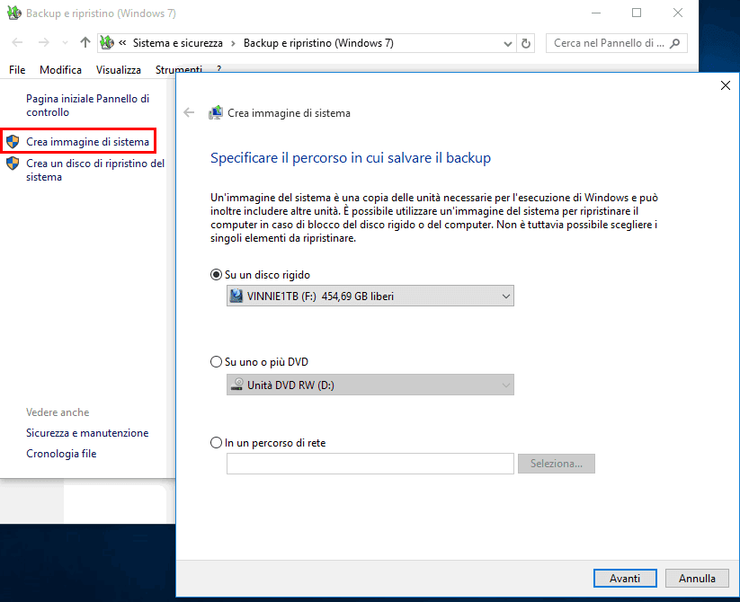Click the network path text field
This screenshot has height=602, width=740.
click(370, 464)
